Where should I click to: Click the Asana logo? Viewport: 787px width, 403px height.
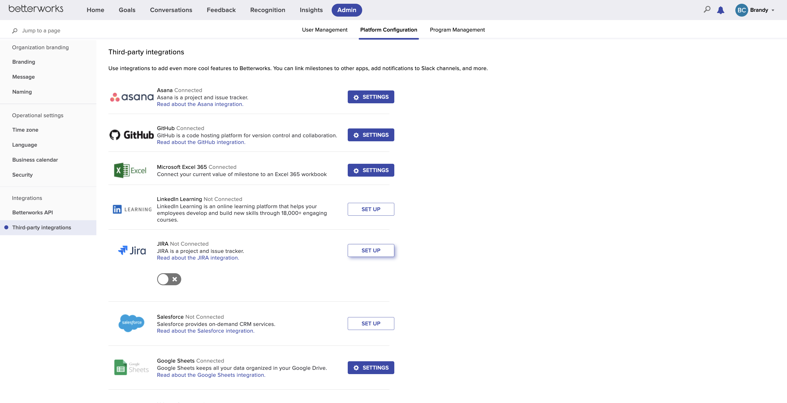(x=132, y=97)
